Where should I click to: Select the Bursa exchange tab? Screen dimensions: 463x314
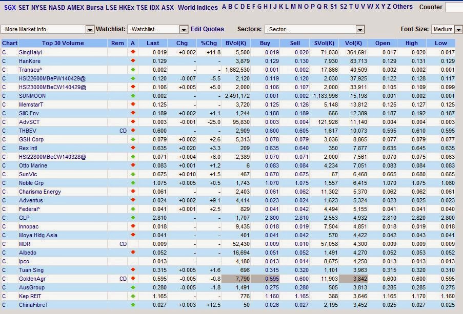(x=95, y=7)
